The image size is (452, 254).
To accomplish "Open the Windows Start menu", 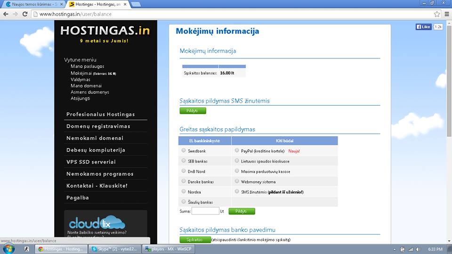I will point(8,249).
